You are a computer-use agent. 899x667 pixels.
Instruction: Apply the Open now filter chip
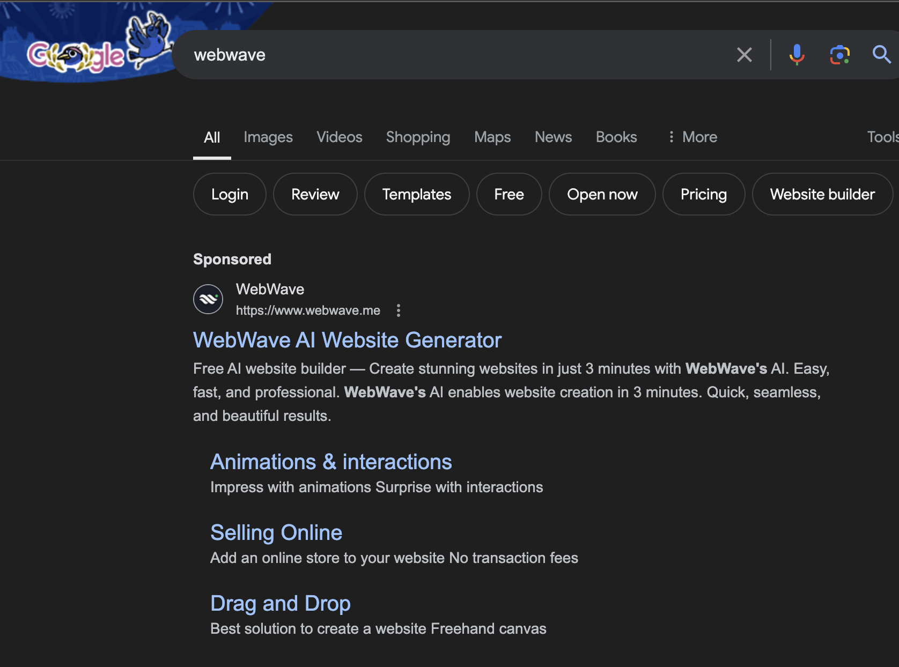click(602, 194)
